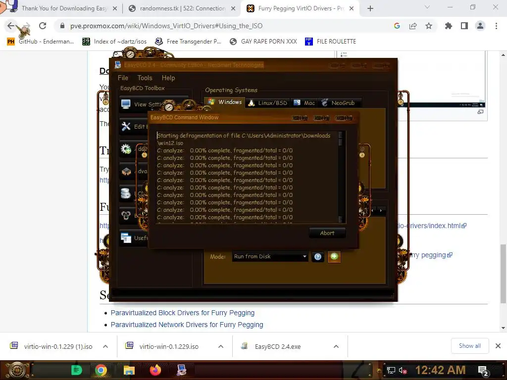Abort the defragmentation in Command Window

[327, 233]
